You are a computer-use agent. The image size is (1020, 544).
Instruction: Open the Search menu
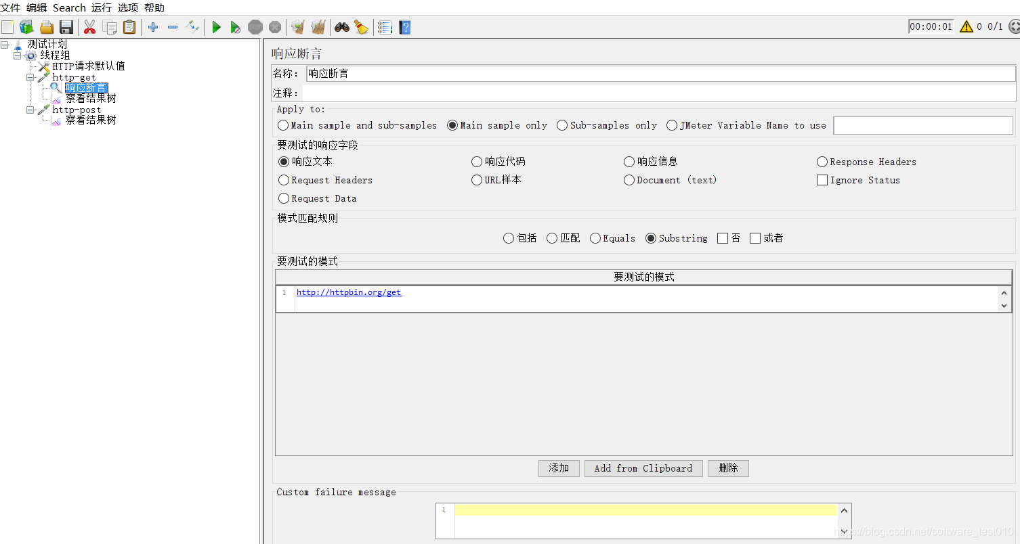[69, 8]
